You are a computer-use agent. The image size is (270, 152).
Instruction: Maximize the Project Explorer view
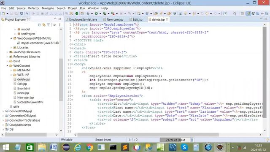(x=59, y=19)
